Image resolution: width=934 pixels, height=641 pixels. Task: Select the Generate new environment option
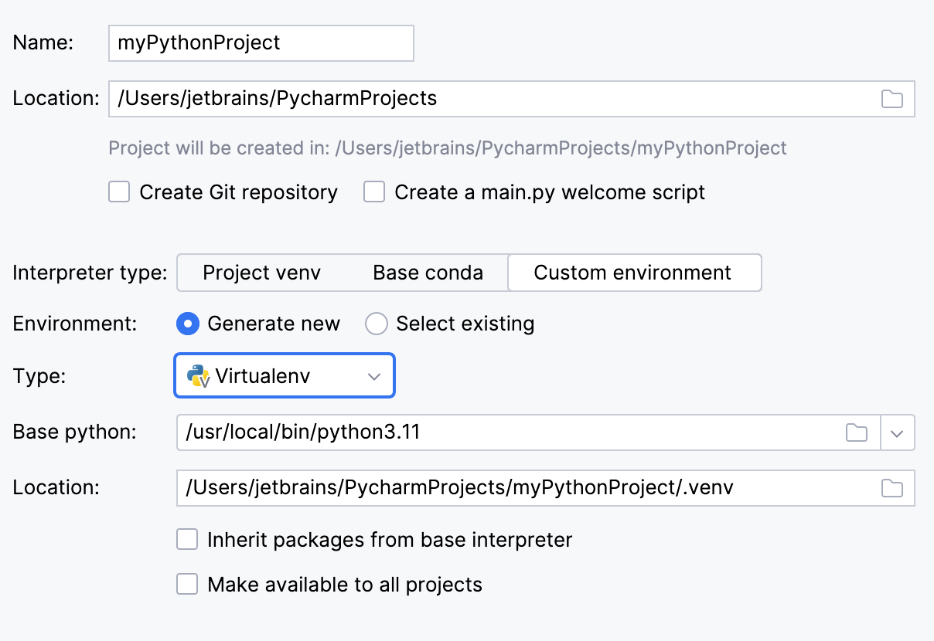point(188,324)
